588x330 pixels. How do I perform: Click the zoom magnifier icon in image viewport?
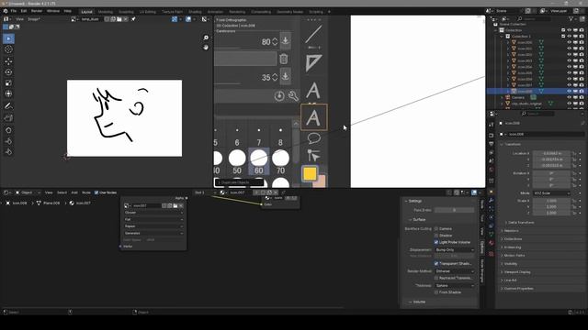click(x=206, y=38)
